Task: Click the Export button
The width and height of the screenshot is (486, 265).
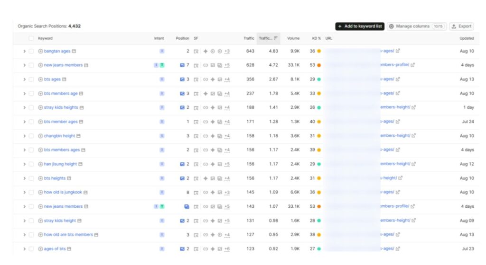Action: coord(461,26)
